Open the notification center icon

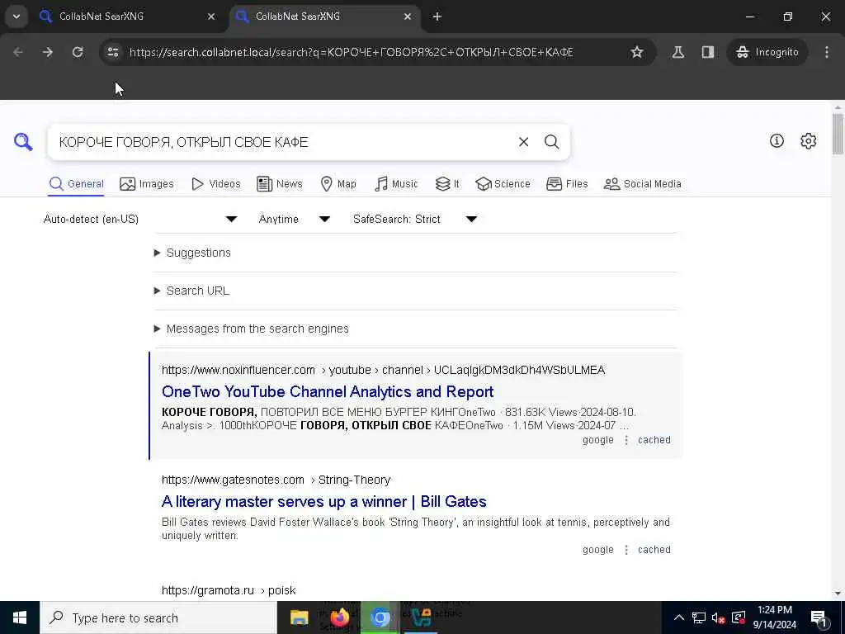point(818,617)
